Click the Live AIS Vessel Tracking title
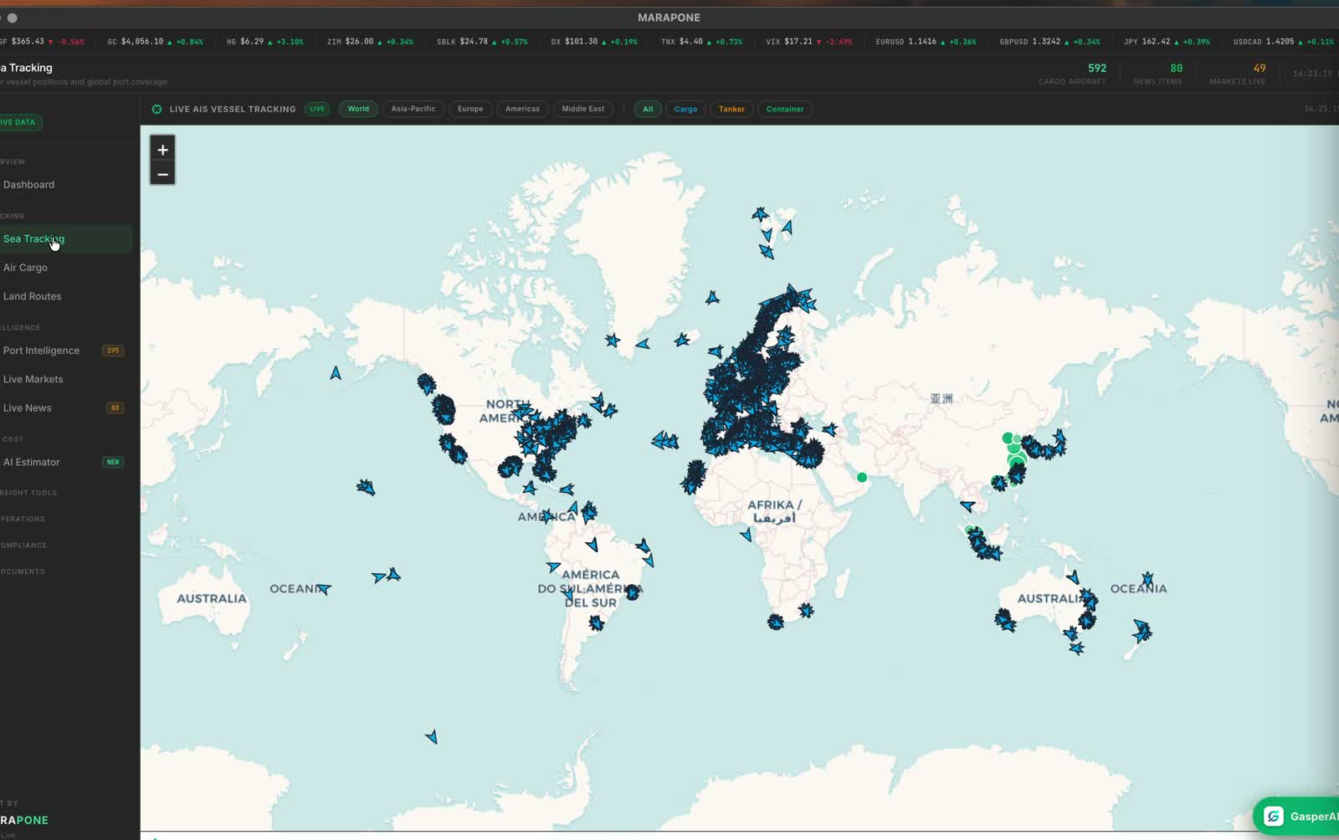This screenshot has height=840, width=1339. [x=233, y=109]
